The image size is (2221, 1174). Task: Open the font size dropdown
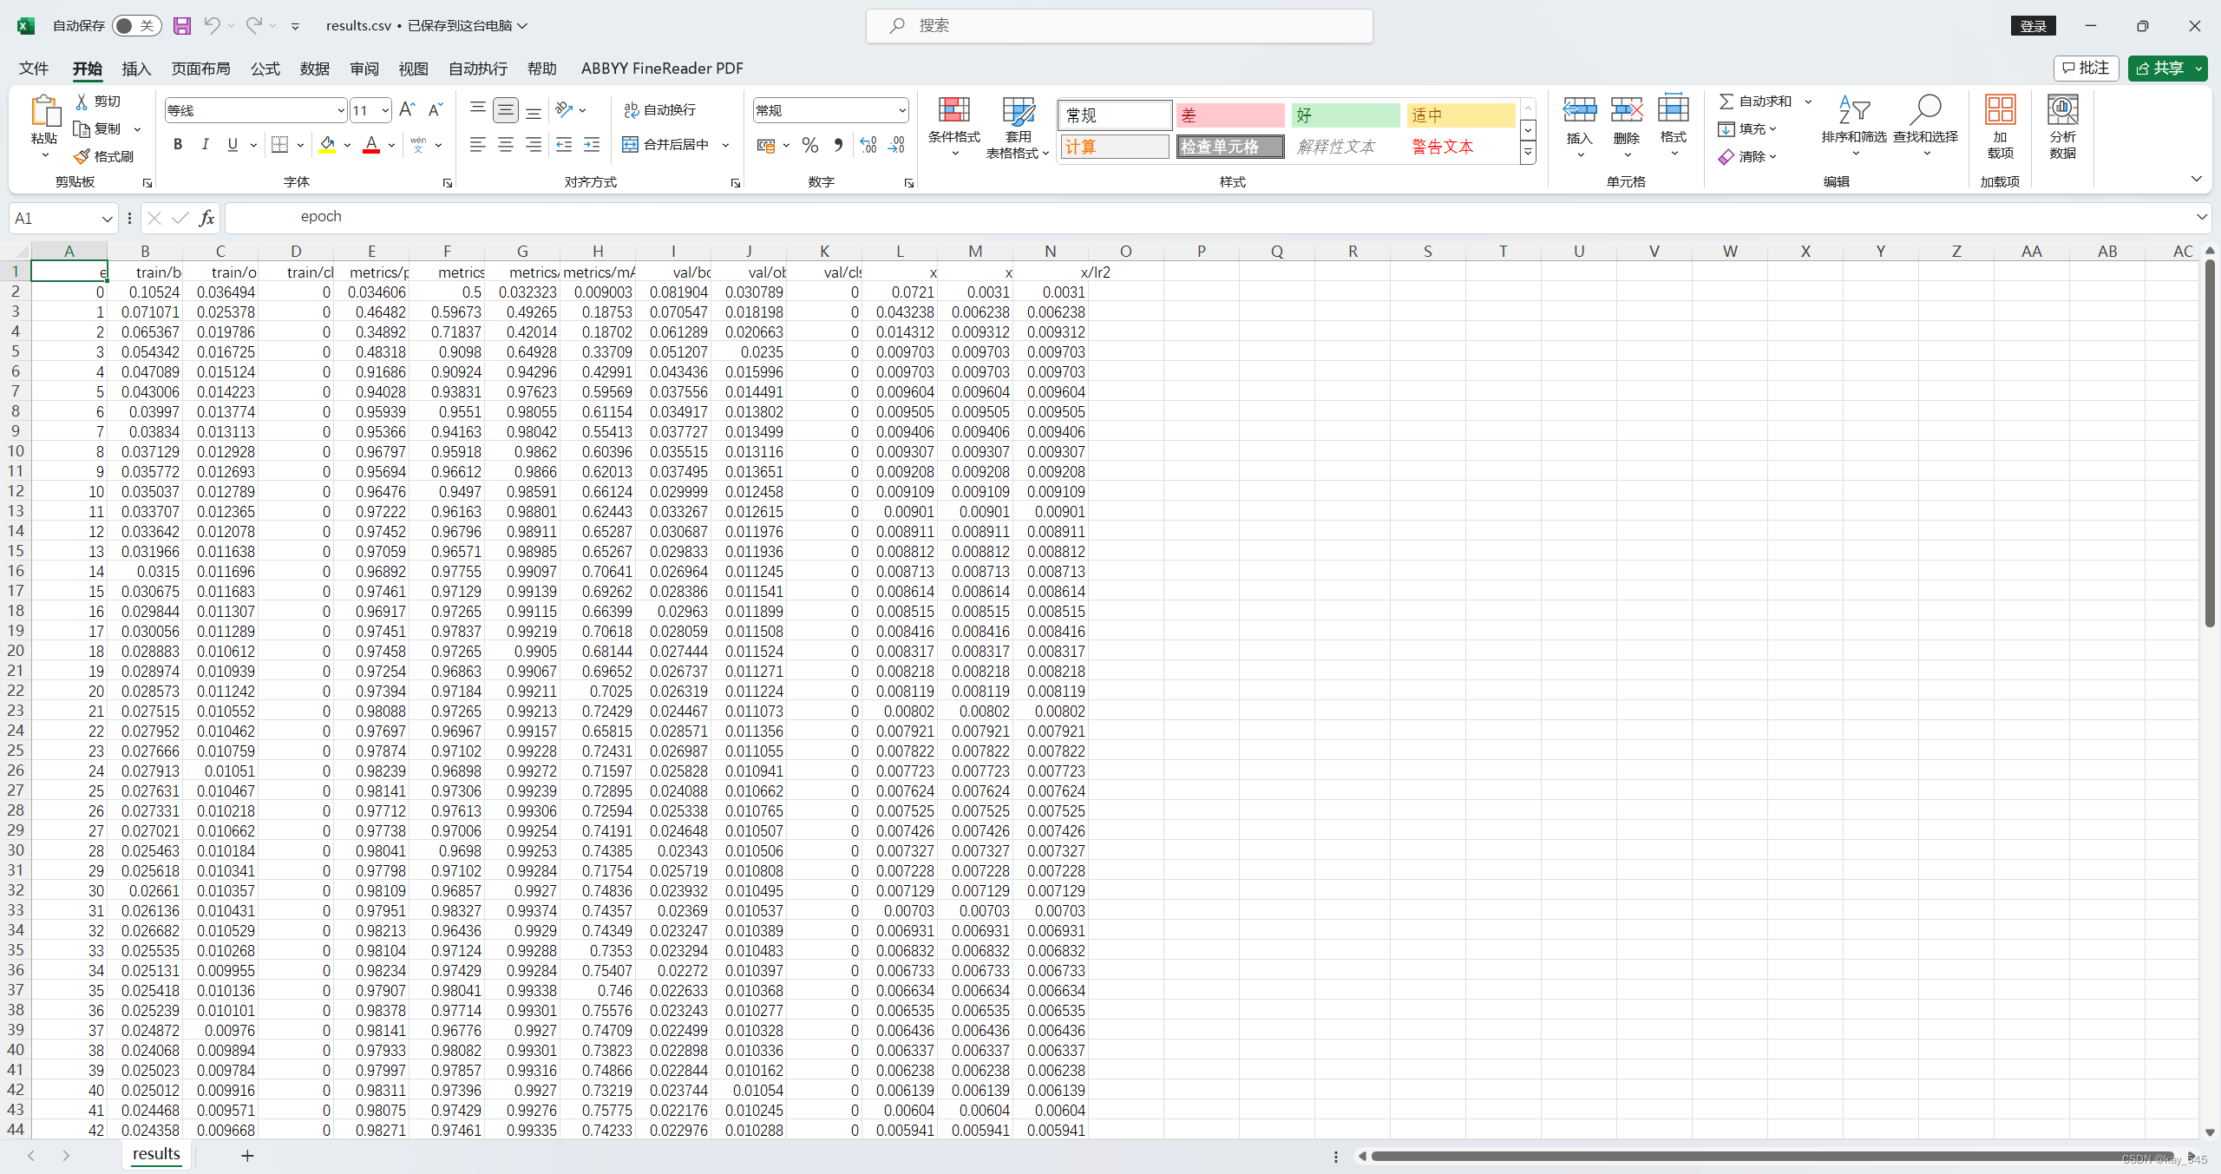coord(385,110)
